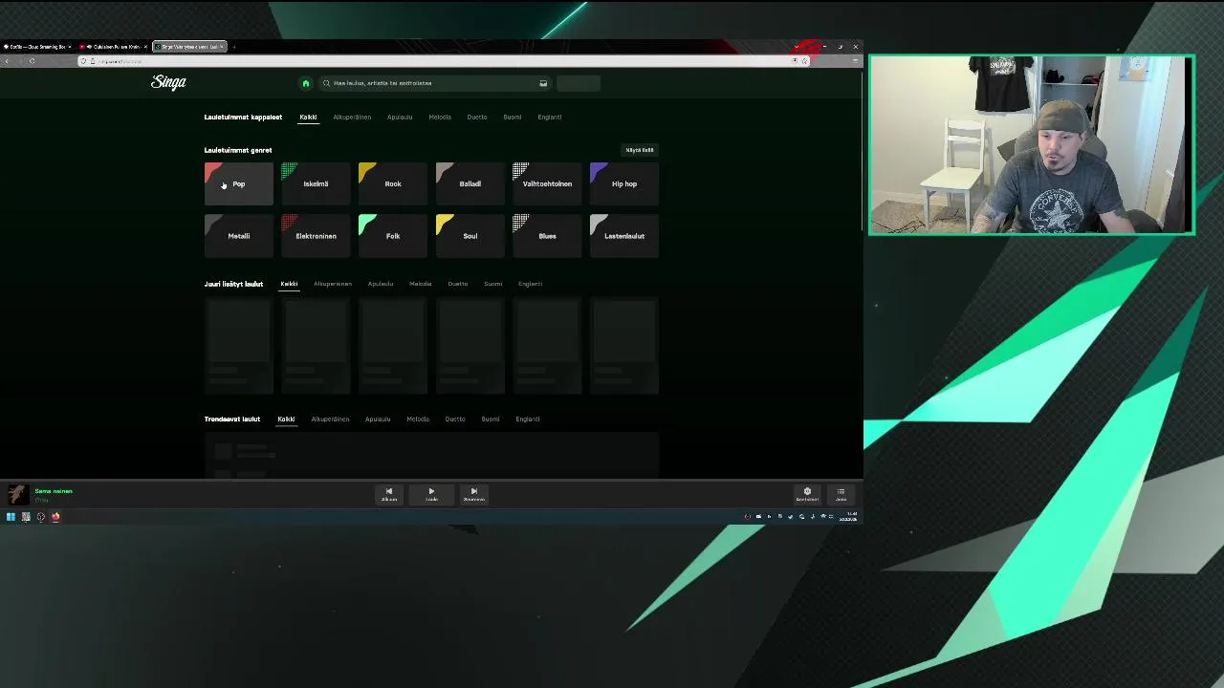1224x688 pixels.
Task: Skip to next song with Seuraava
Action: click(473, 493)
